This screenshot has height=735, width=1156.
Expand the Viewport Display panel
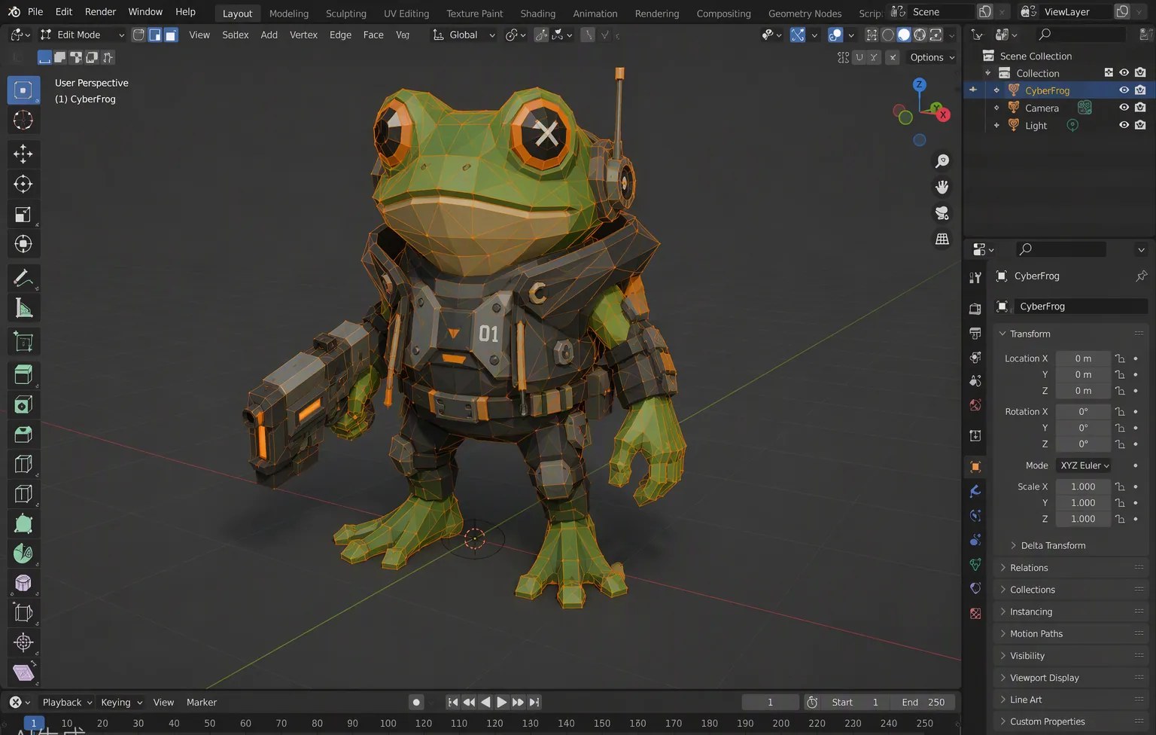pyautogui.click(x=1071, y=678)
